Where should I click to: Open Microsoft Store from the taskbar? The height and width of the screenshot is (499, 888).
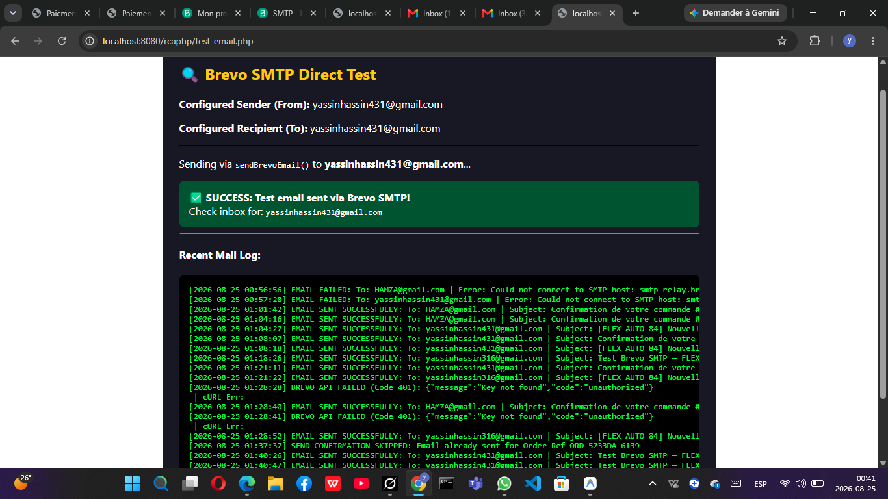562,483
